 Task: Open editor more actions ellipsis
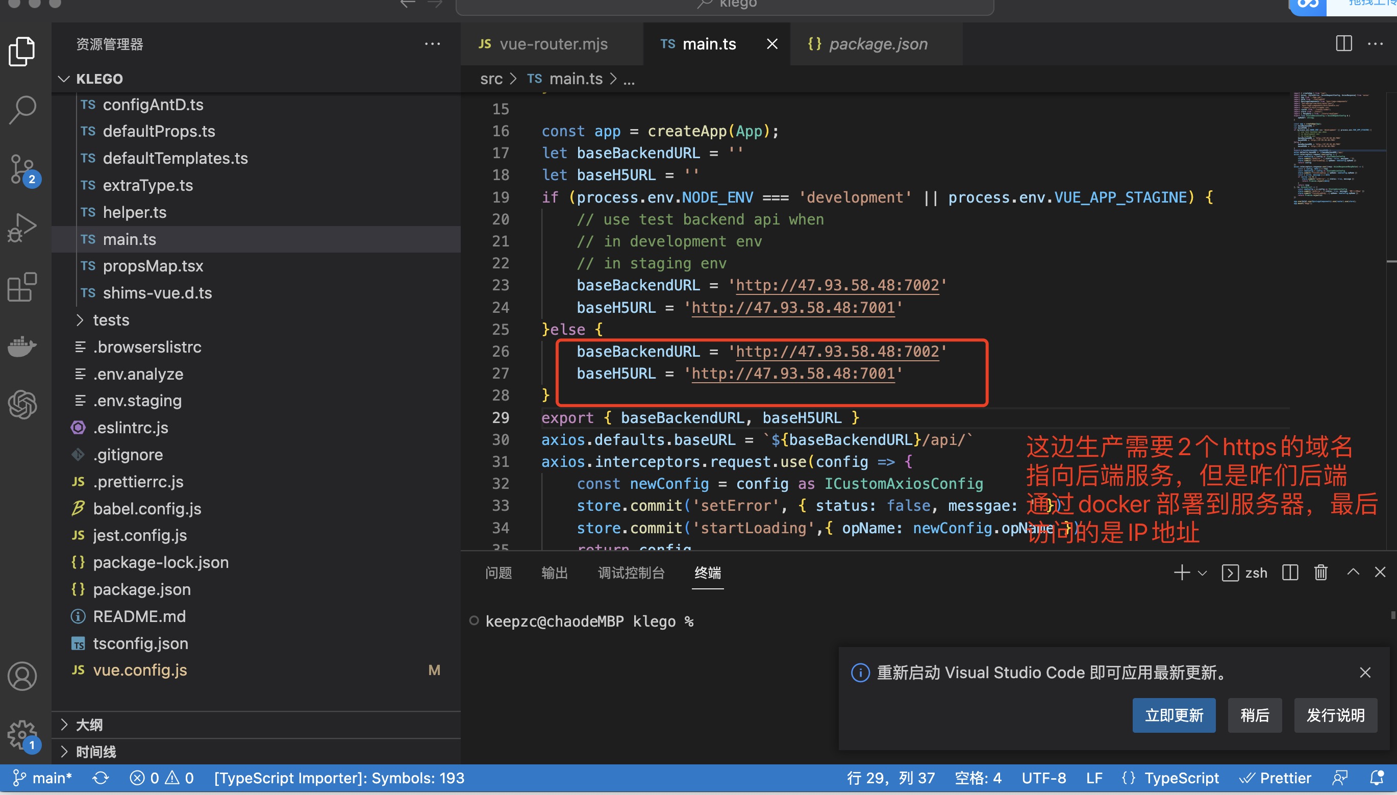(1375, 44)
